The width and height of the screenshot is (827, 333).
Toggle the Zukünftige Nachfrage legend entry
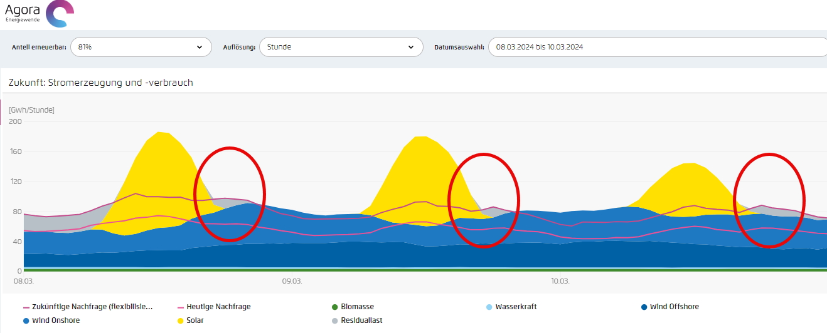click(x=92, y=307)
